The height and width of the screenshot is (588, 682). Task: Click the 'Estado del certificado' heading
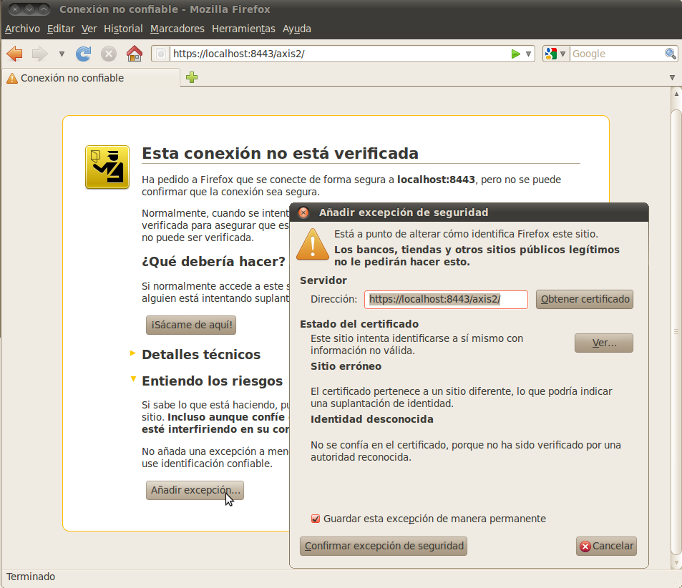[359, 324]
